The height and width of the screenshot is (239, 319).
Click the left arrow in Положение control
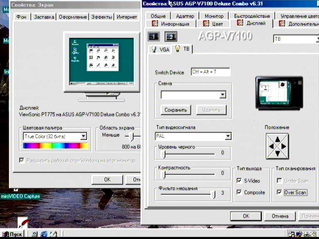pos(271,146)
